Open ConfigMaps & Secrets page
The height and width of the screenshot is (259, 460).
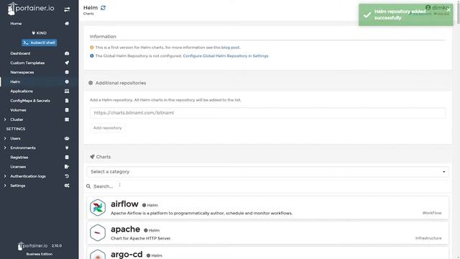coord(30,101)
